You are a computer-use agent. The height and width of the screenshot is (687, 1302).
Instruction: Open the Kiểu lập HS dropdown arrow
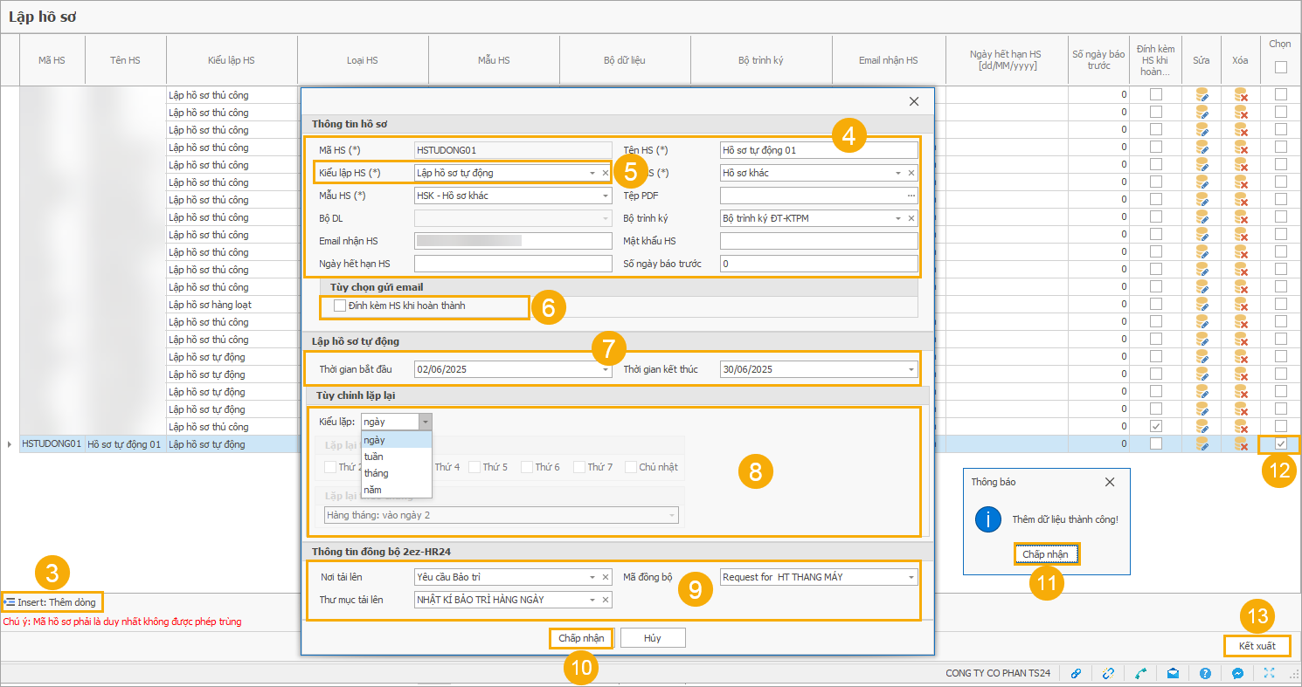[592, 173]
